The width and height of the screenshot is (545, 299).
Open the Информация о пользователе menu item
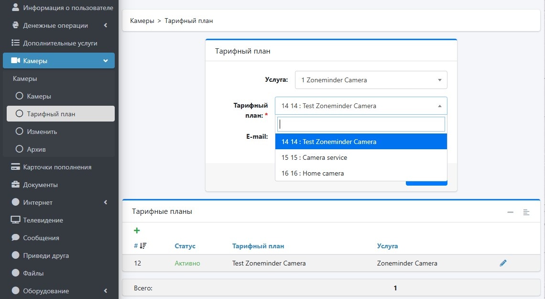(59, 8)
